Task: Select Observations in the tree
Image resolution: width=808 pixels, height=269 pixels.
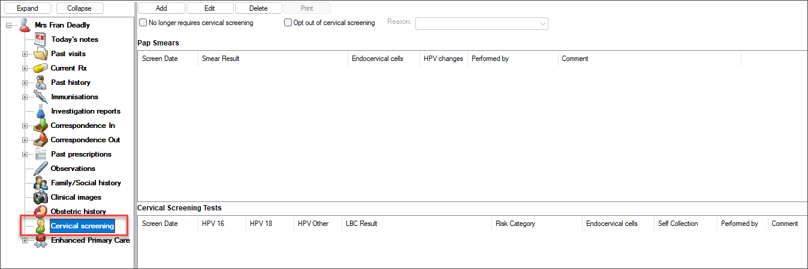Action: (73, 169)
